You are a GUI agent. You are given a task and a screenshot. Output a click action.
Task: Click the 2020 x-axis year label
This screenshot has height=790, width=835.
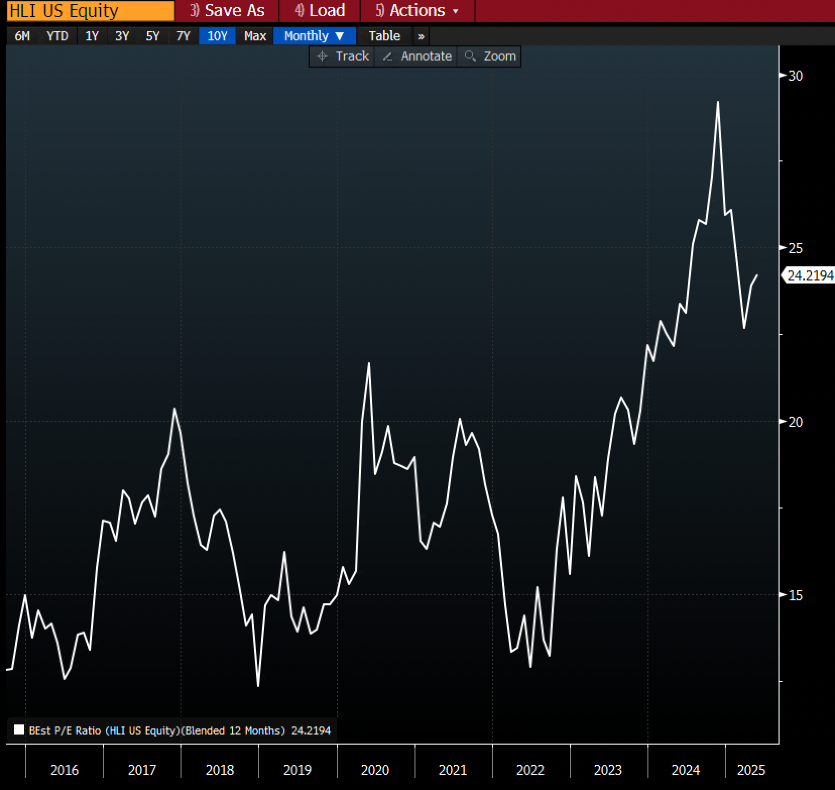tap(375, 770)
